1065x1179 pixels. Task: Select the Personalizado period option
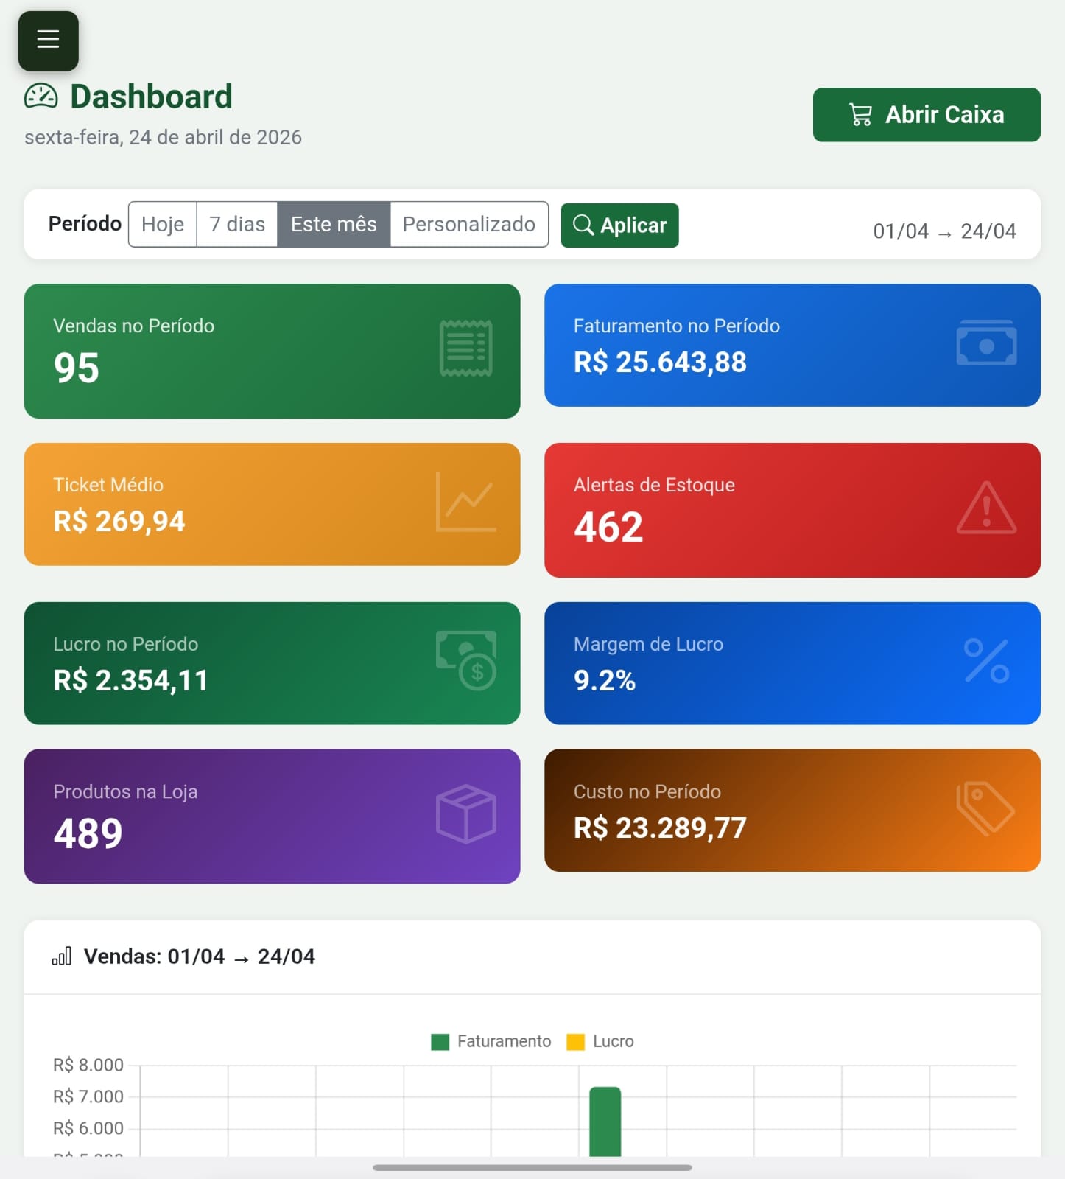(469, 224)
